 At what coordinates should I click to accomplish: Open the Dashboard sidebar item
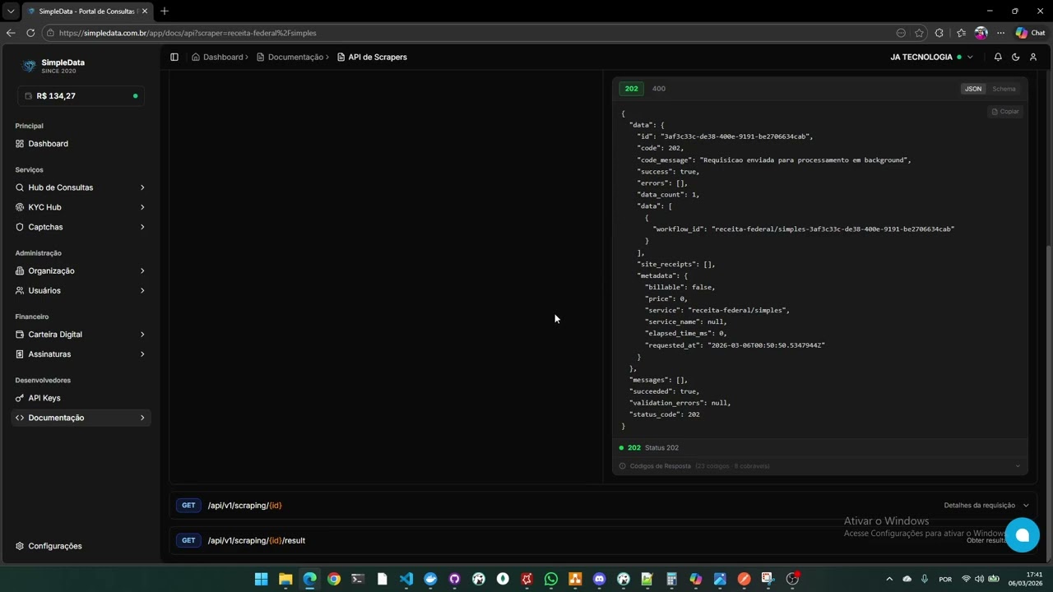(80, 144)
